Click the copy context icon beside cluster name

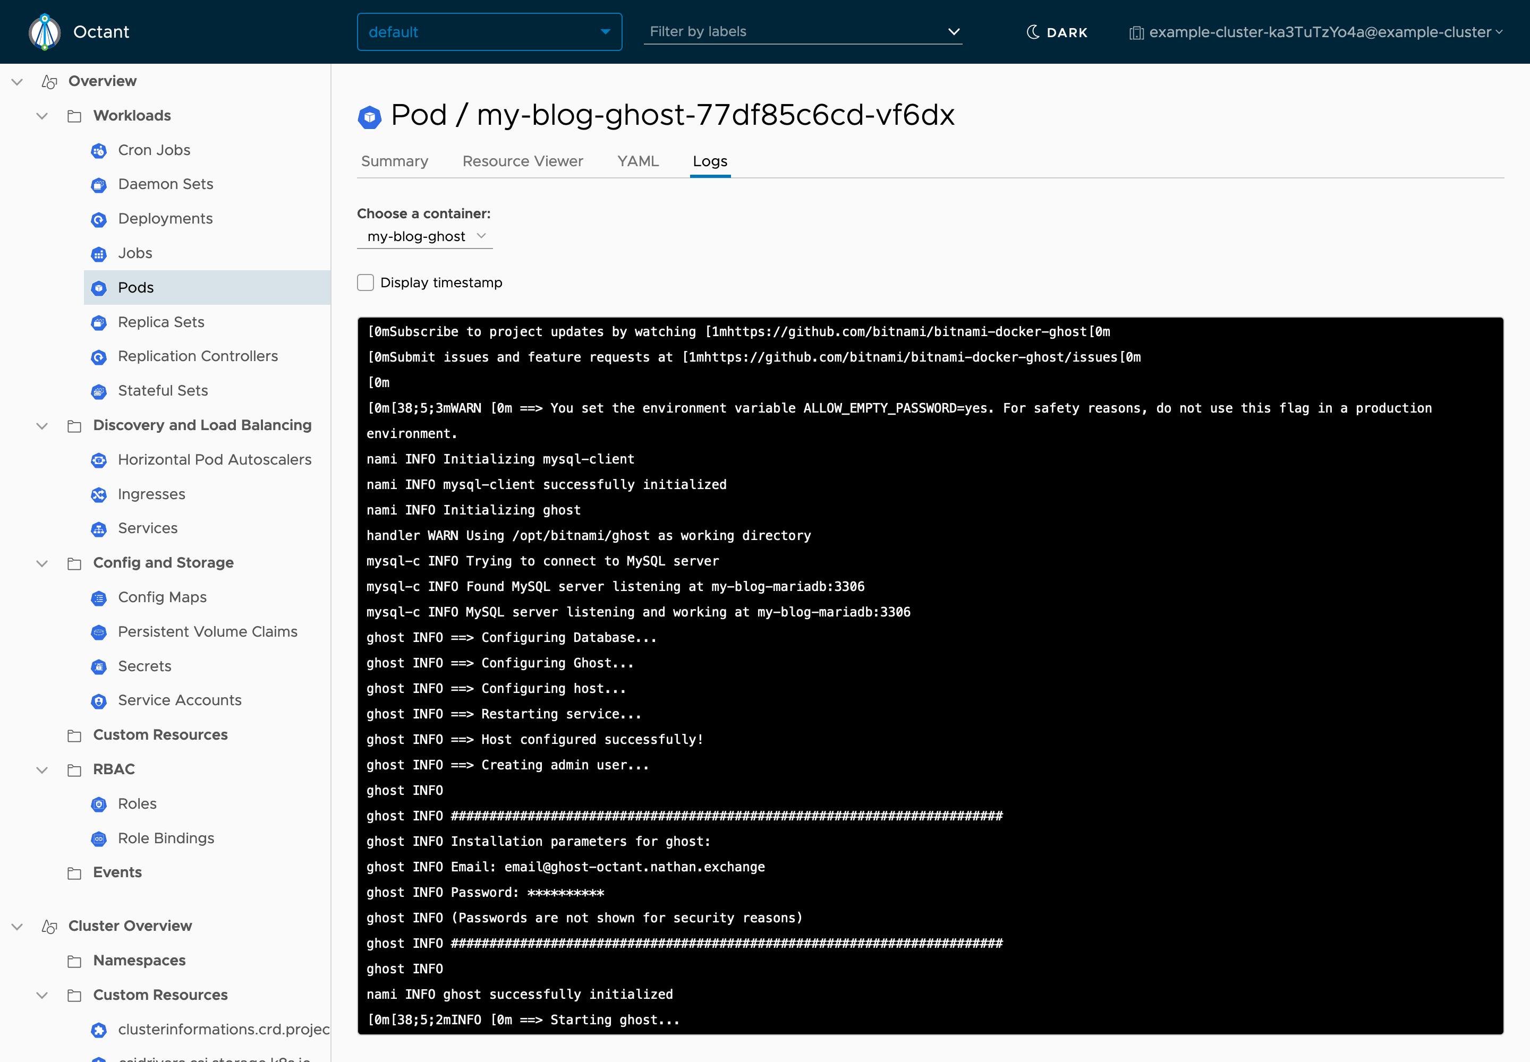(x=1136, y=32)
